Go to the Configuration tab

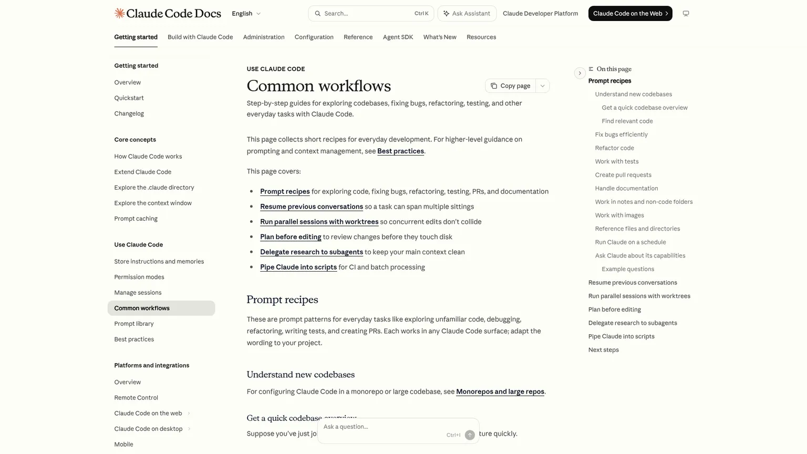[x=314, y=37]
